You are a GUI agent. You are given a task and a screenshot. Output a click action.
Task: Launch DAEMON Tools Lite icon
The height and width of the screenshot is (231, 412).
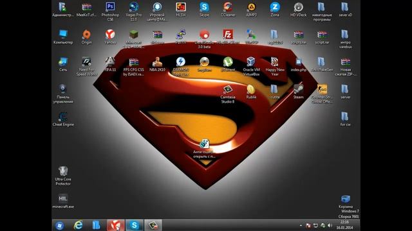[x=181, y=62]
